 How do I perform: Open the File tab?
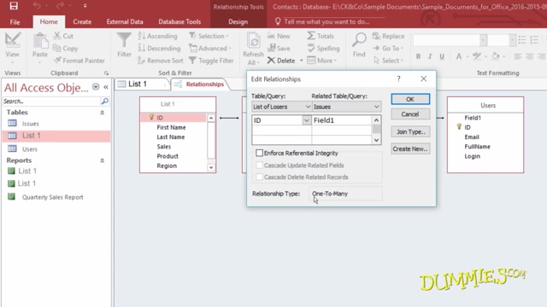15,21
